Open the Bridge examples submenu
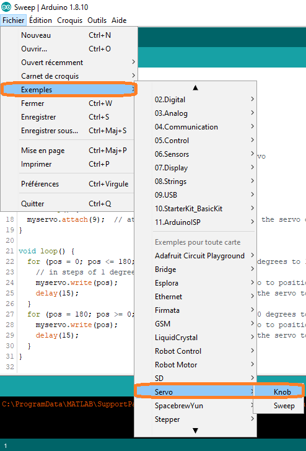The height and width of the screenshot is (451, 306). [196, 269]
